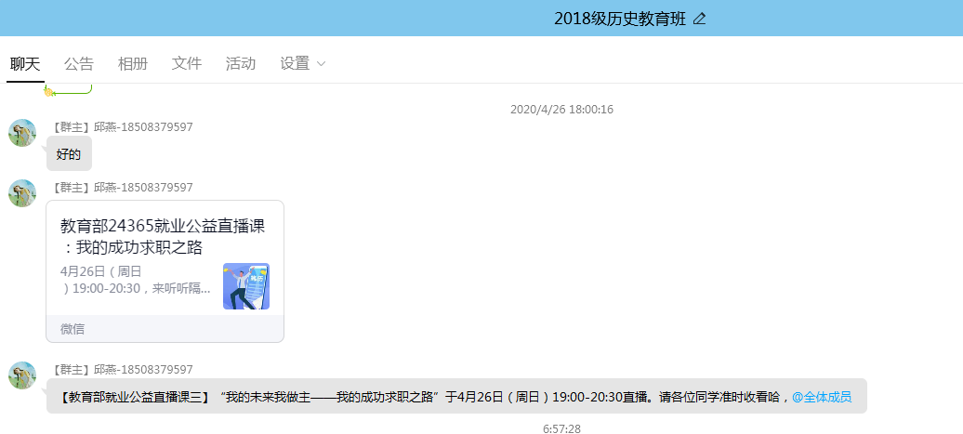
Task: Click the 6:57:28 timestamp
Action: pyautogui.click(x=561, y=428)
